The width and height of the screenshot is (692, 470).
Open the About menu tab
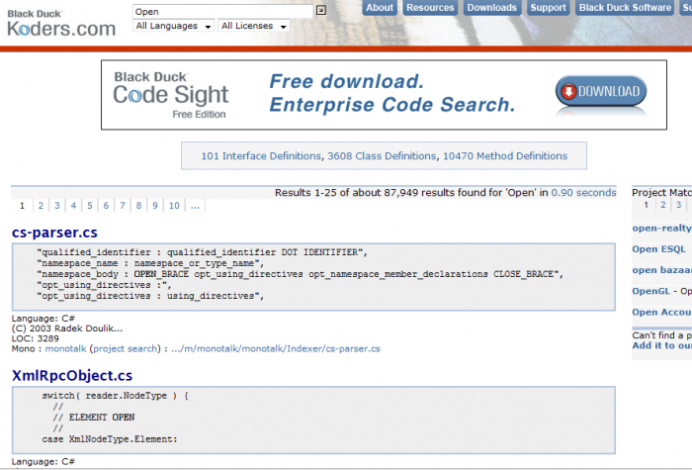(380, 8)
